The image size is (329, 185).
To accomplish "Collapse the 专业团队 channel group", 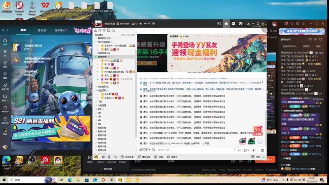I will 96,90.
